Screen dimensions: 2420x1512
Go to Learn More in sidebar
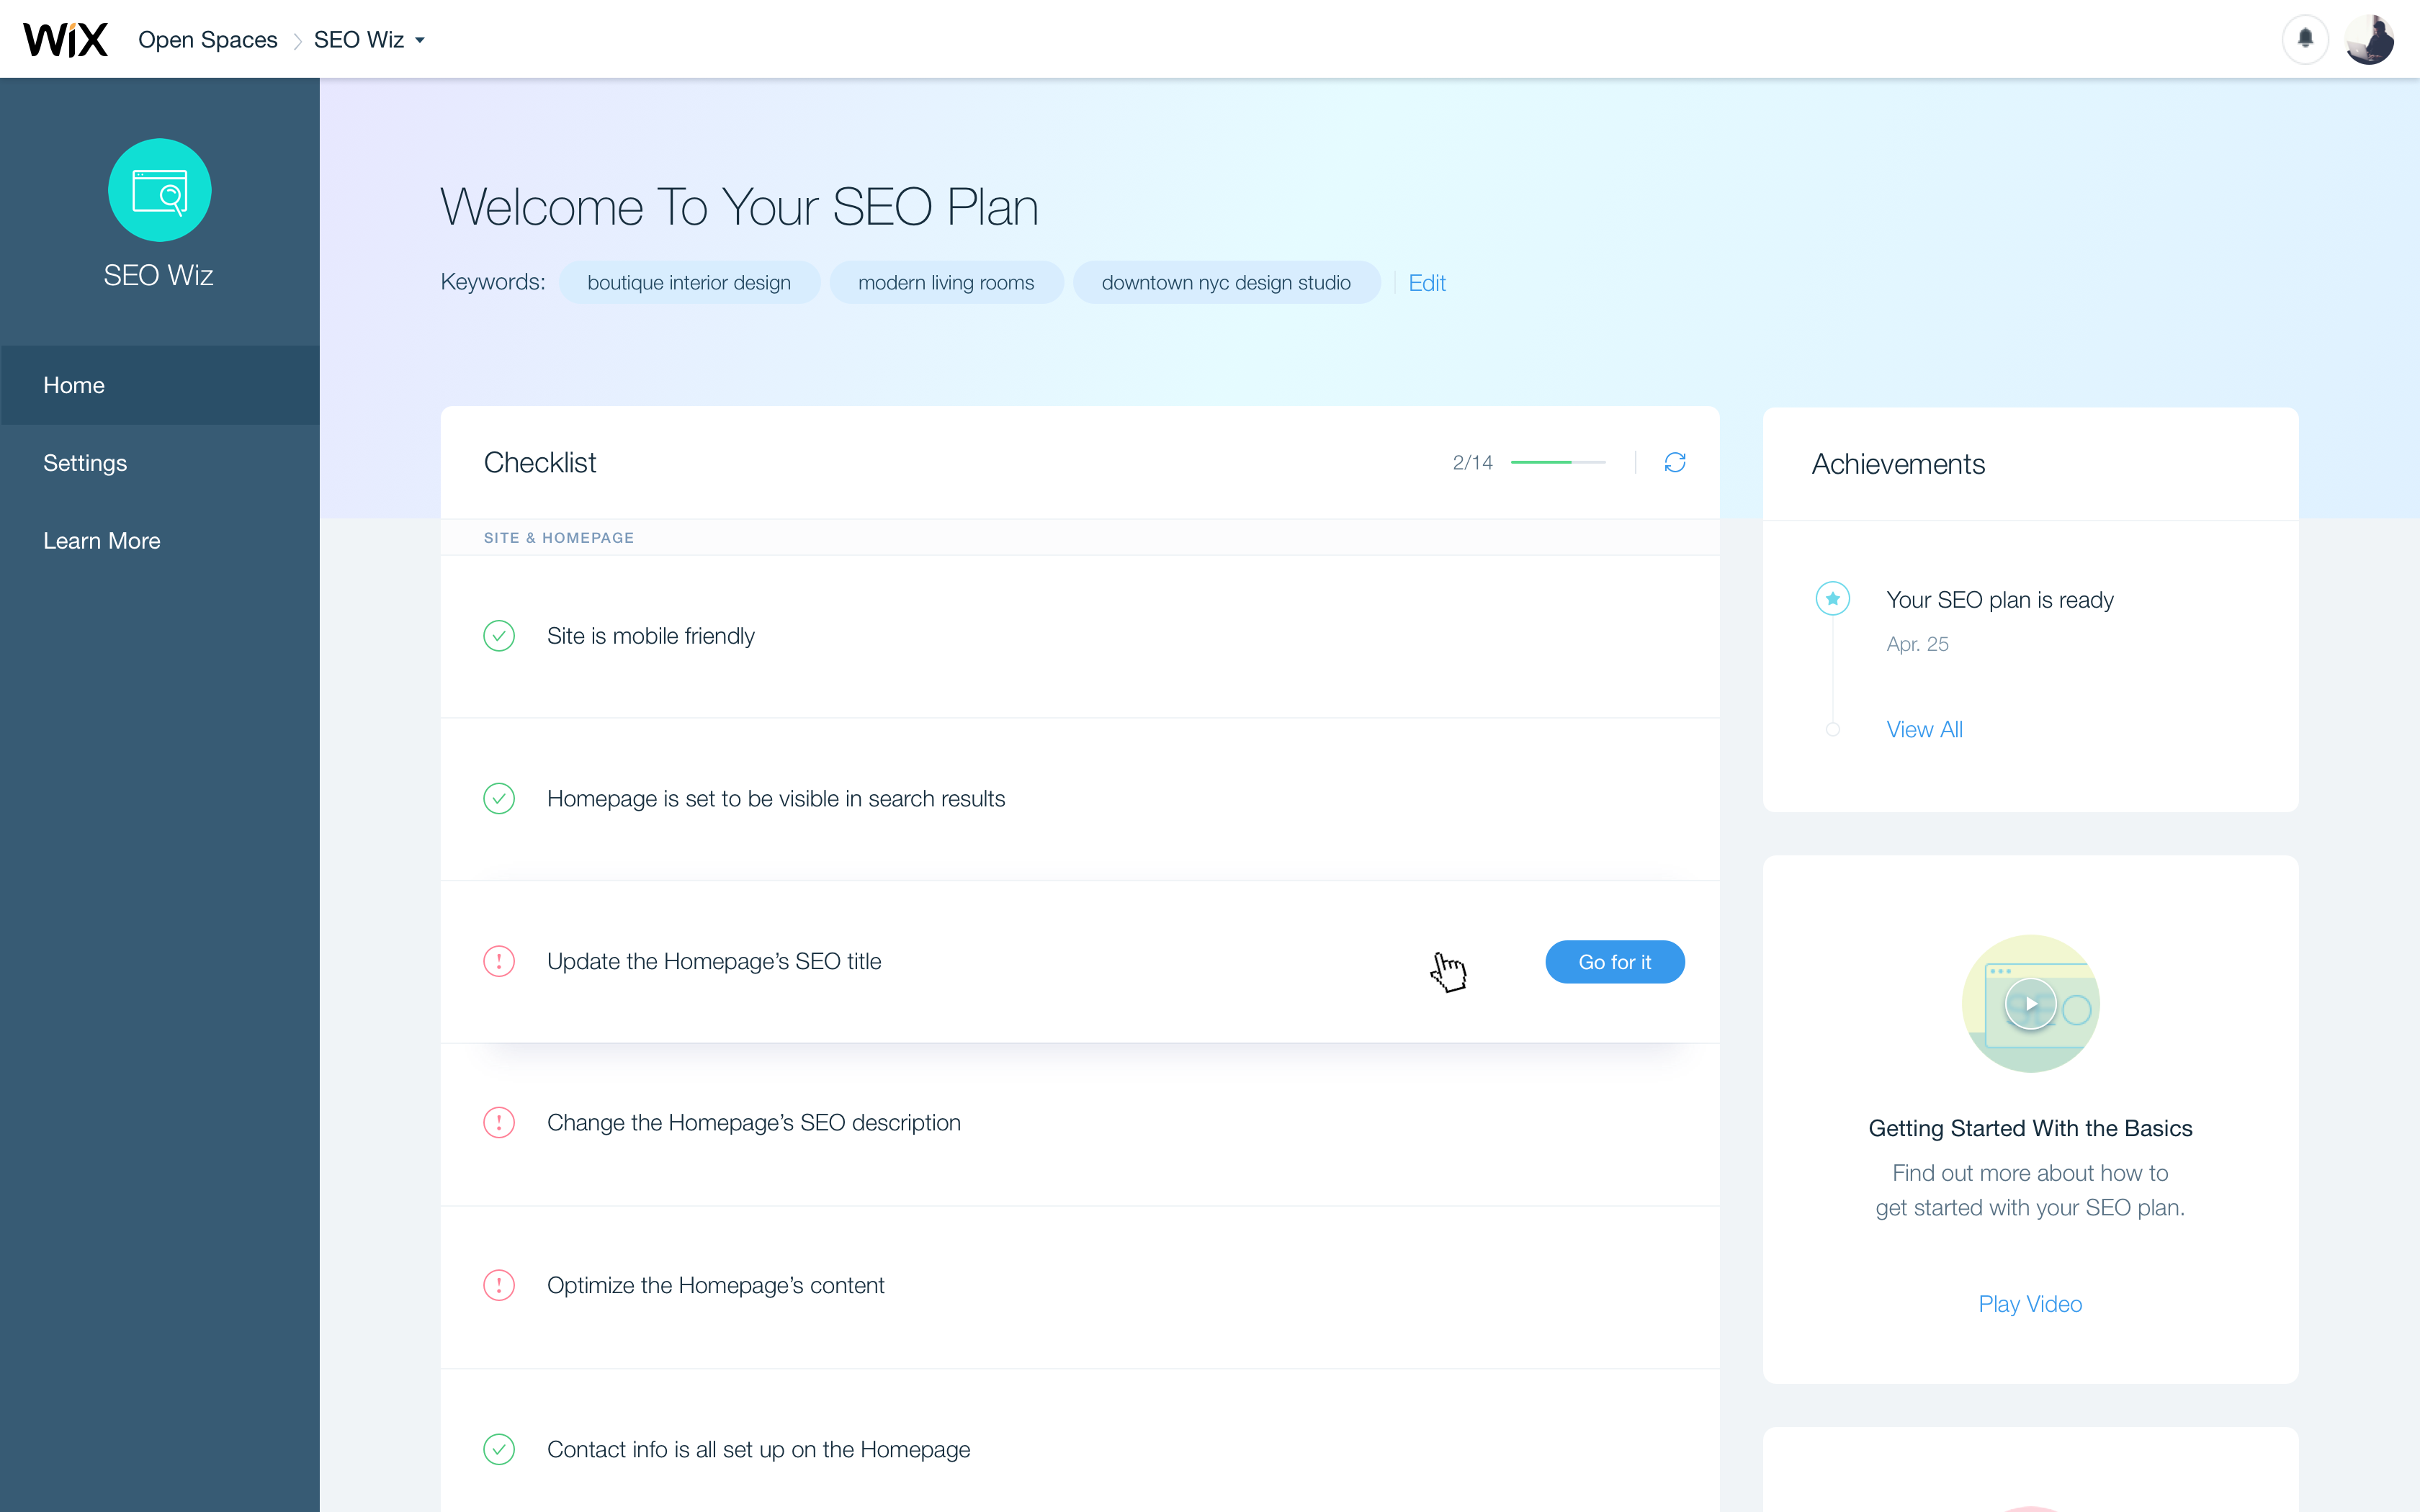(x=101, y=541)
